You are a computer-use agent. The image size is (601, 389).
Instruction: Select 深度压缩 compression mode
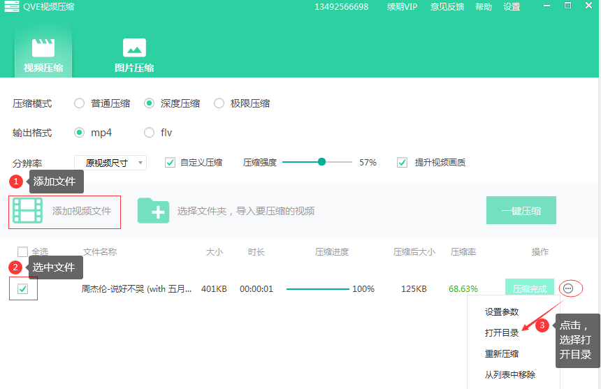(149, 103)
